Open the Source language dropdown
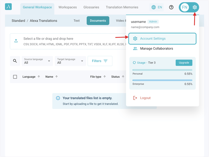This screenshot has height=157, width=209. tap(37, 61)
